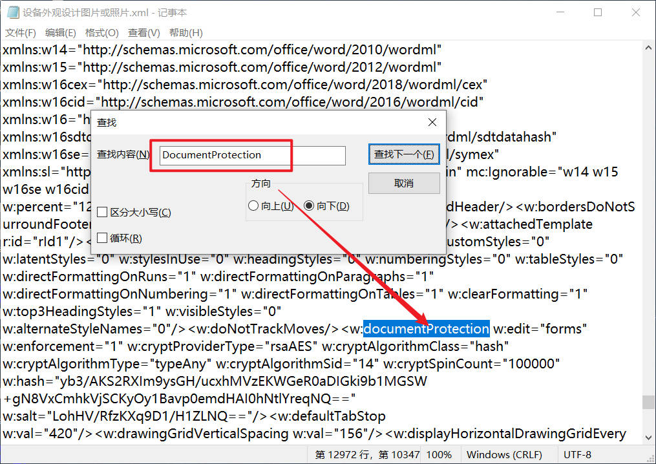The width and height of the screenshot is (656, 464).
Task: Click the UTF-8 encoding indicator
Action: point(578,454)
